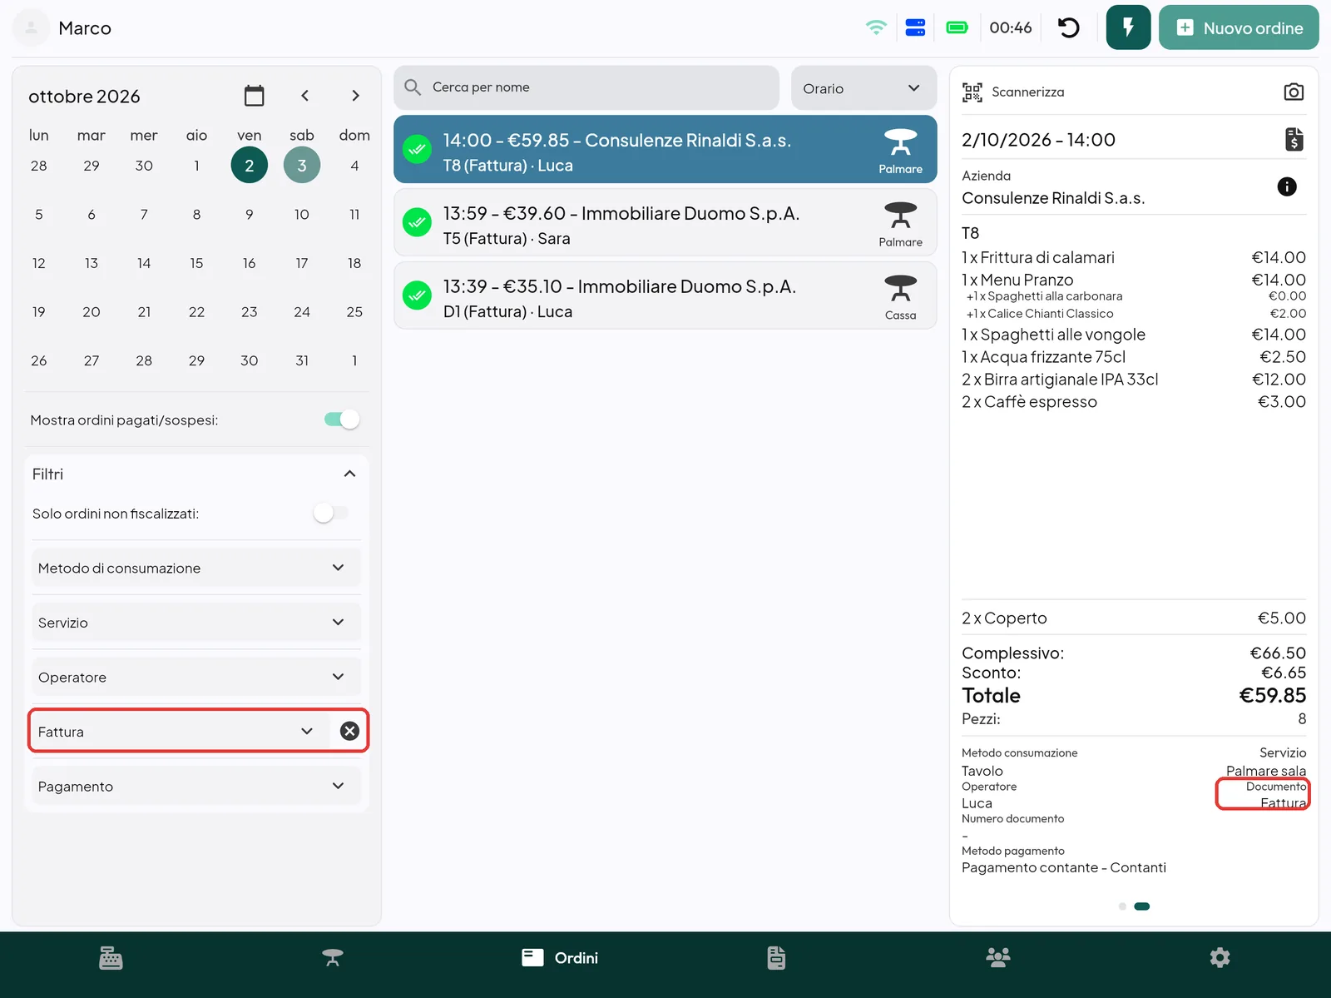Select the 13:59 Immobiliare Duomo order

pyautogui.click(x=665, y=222)
